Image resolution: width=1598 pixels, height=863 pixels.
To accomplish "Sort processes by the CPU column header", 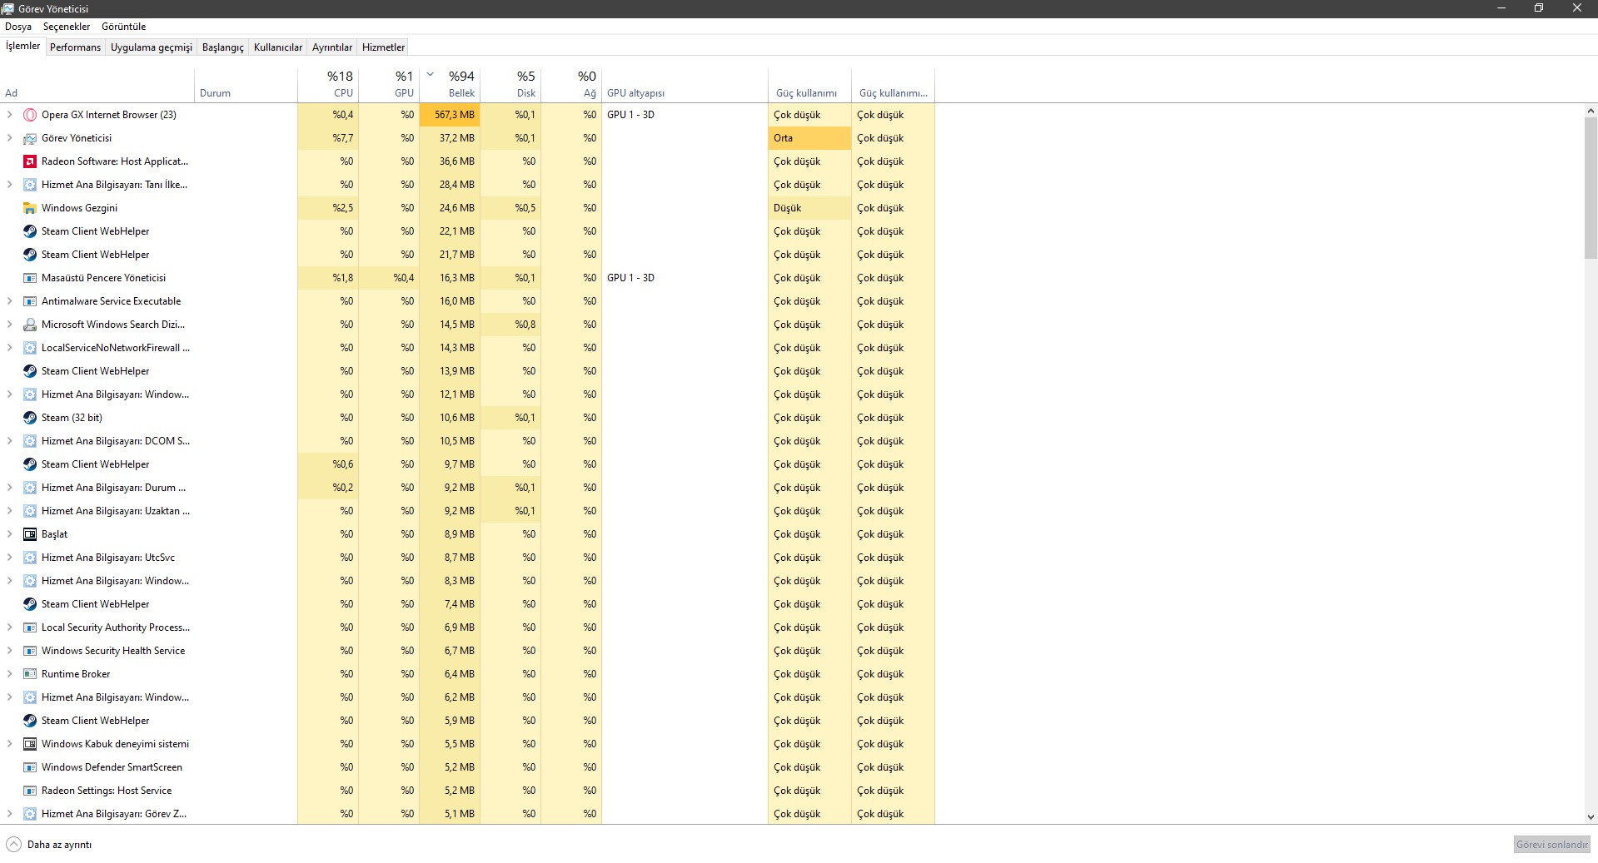I will point(328,84).
